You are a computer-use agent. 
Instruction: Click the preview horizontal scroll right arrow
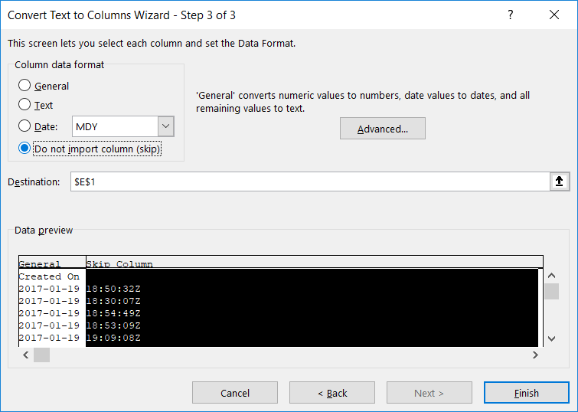535,355
